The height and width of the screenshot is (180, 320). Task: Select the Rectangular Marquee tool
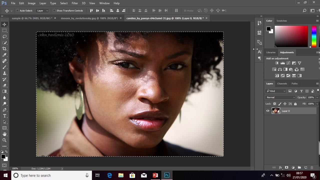(x=4, y=30)
